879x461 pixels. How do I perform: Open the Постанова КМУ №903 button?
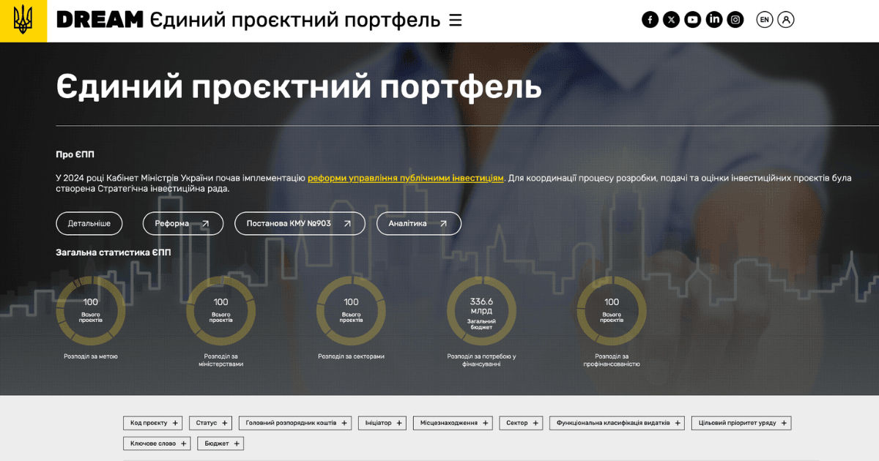[300, 223]
